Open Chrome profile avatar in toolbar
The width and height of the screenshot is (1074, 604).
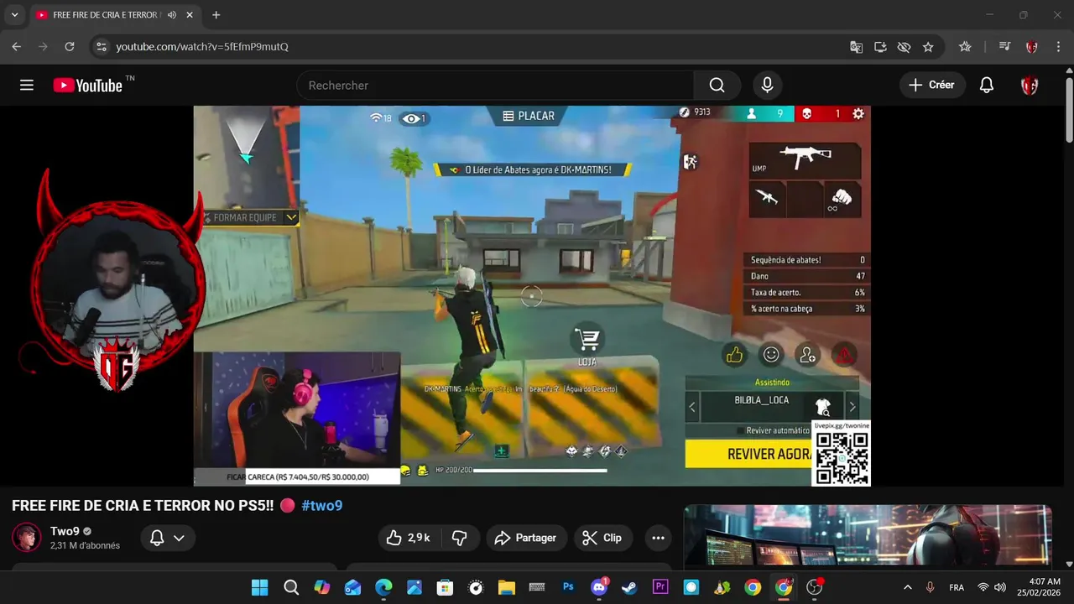[1032, 47]
